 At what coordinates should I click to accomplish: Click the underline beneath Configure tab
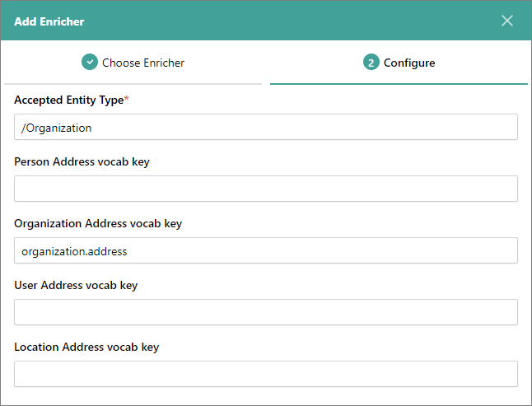[399, 83]
